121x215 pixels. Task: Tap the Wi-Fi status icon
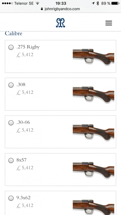(x=37, y=3)
